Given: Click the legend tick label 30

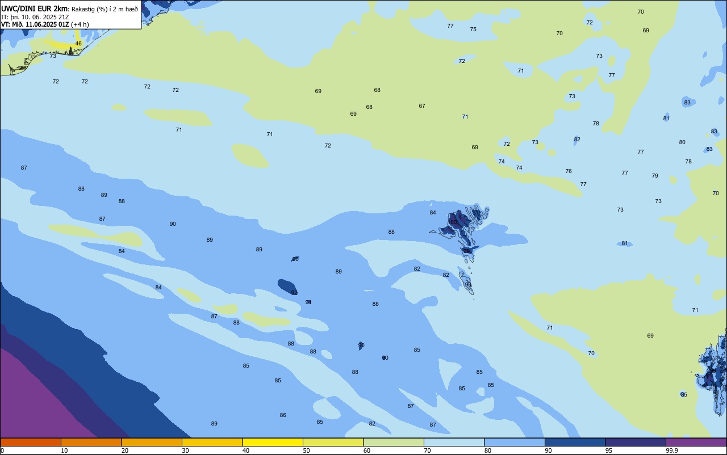Looking at the screenshot, I should point(185,450).
